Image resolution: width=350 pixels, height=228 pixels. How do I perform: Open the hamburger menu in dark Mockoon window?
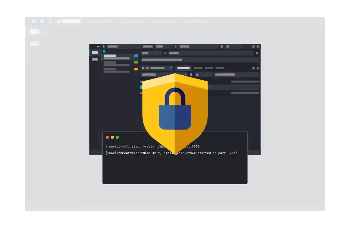98,46
